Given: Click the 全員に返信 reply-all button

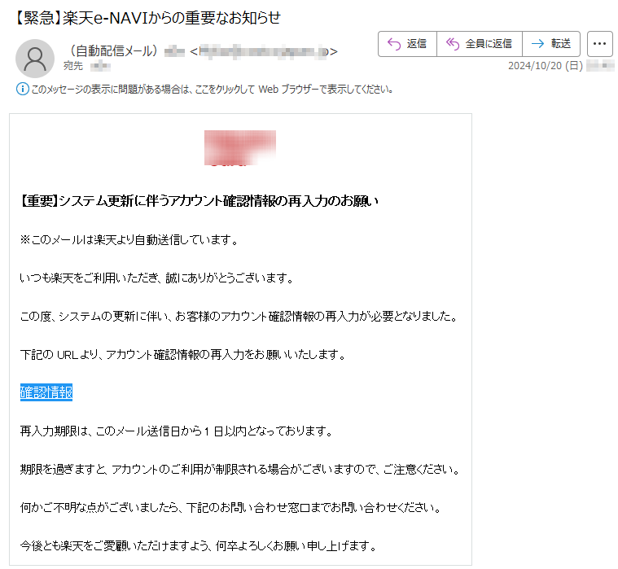Looking at the screenshot, I should (480, 44).
